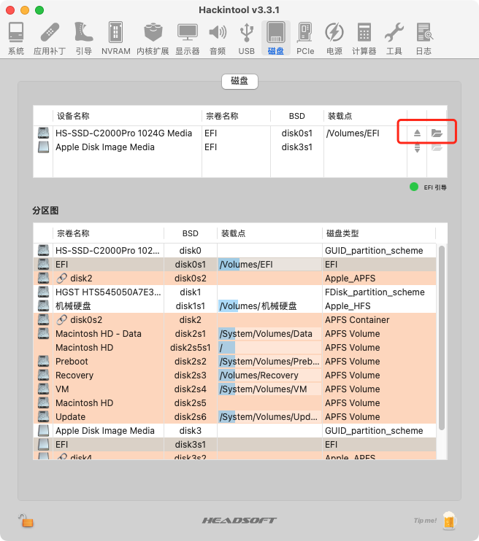Click the upper table's BSD header
This screenshot has width=479, height=541.
point(297,116)
